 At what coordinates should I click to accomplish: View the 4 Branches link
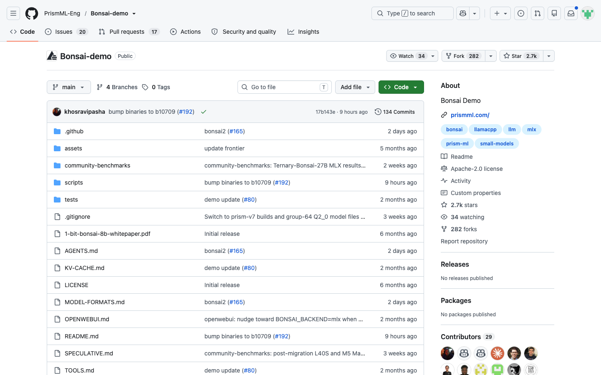(117, 87)
